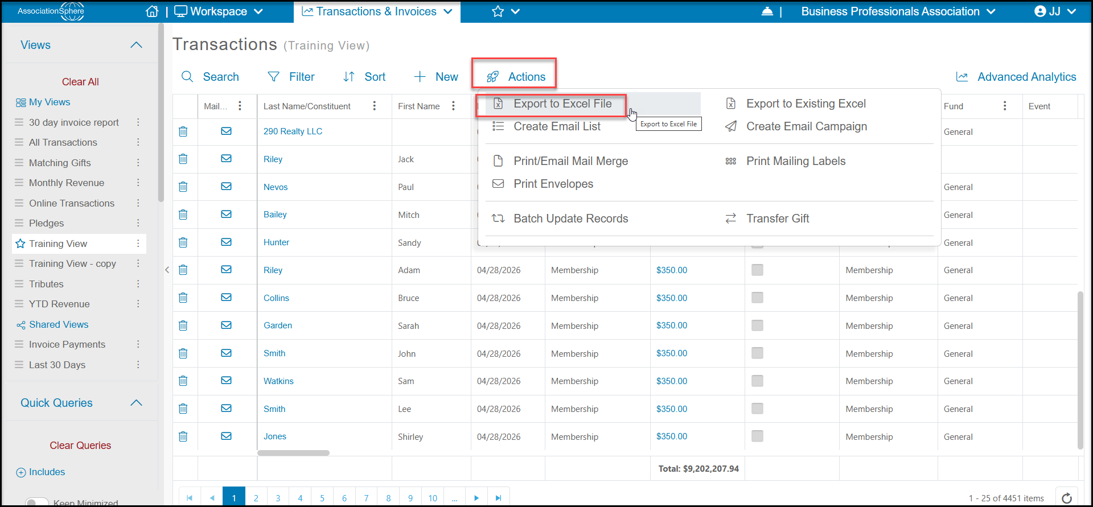Click the favorites star icon
Screen dimensions: 1093x507
[498, 11]
